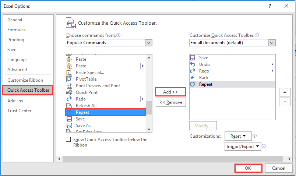Open the Popular Commands dropdown
The width and height of the screenshot is (296, 176).
(109, 43)
